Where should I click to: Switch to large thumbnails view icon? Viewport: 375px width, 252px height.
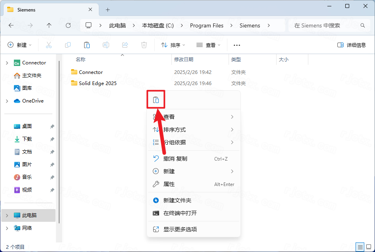pyautogui.click(x=369, y=247)
